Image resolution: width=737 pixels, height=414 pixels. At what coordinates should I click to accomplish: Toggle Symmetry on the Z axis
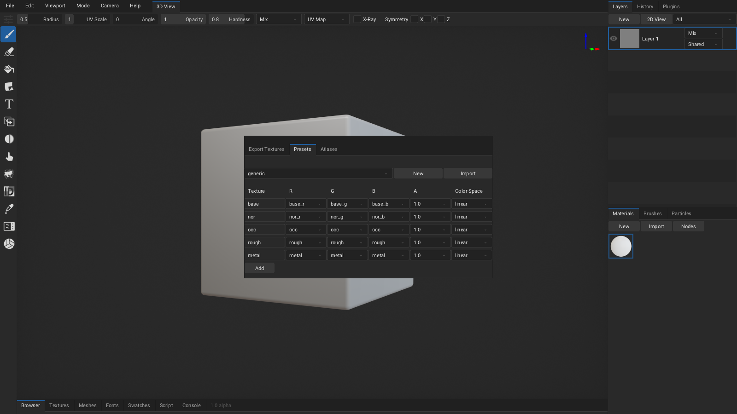click(441, 19)
